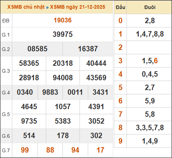Select G.3 number 28918
This screenshot has height=158, width=172.
click(x=29, y=78)
